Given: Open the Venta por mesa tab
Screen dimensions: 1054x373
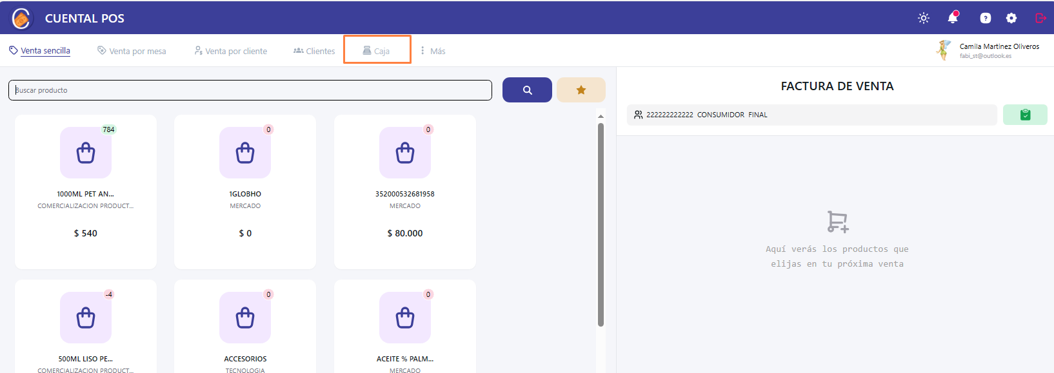Looking at the screenshot, I should [132, 51].
